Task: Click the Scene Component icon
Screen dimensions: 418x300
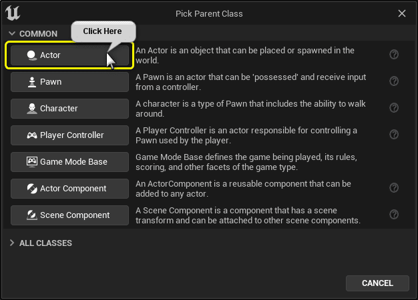Action: 31,215
